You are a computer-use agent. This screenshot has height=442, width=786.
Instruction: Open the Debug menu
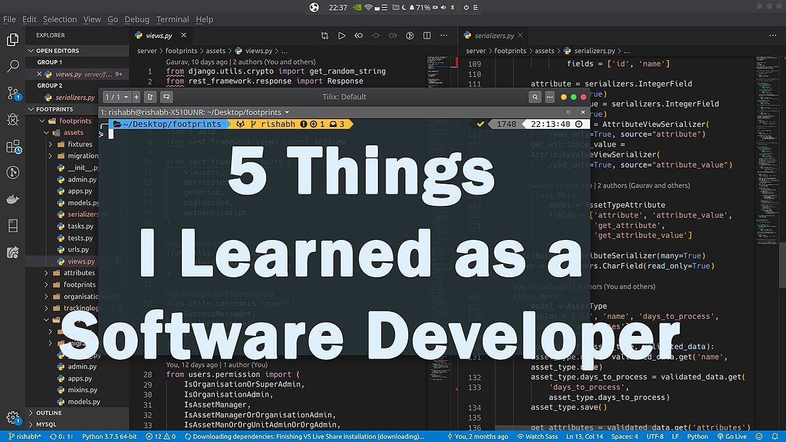point(137,19)
